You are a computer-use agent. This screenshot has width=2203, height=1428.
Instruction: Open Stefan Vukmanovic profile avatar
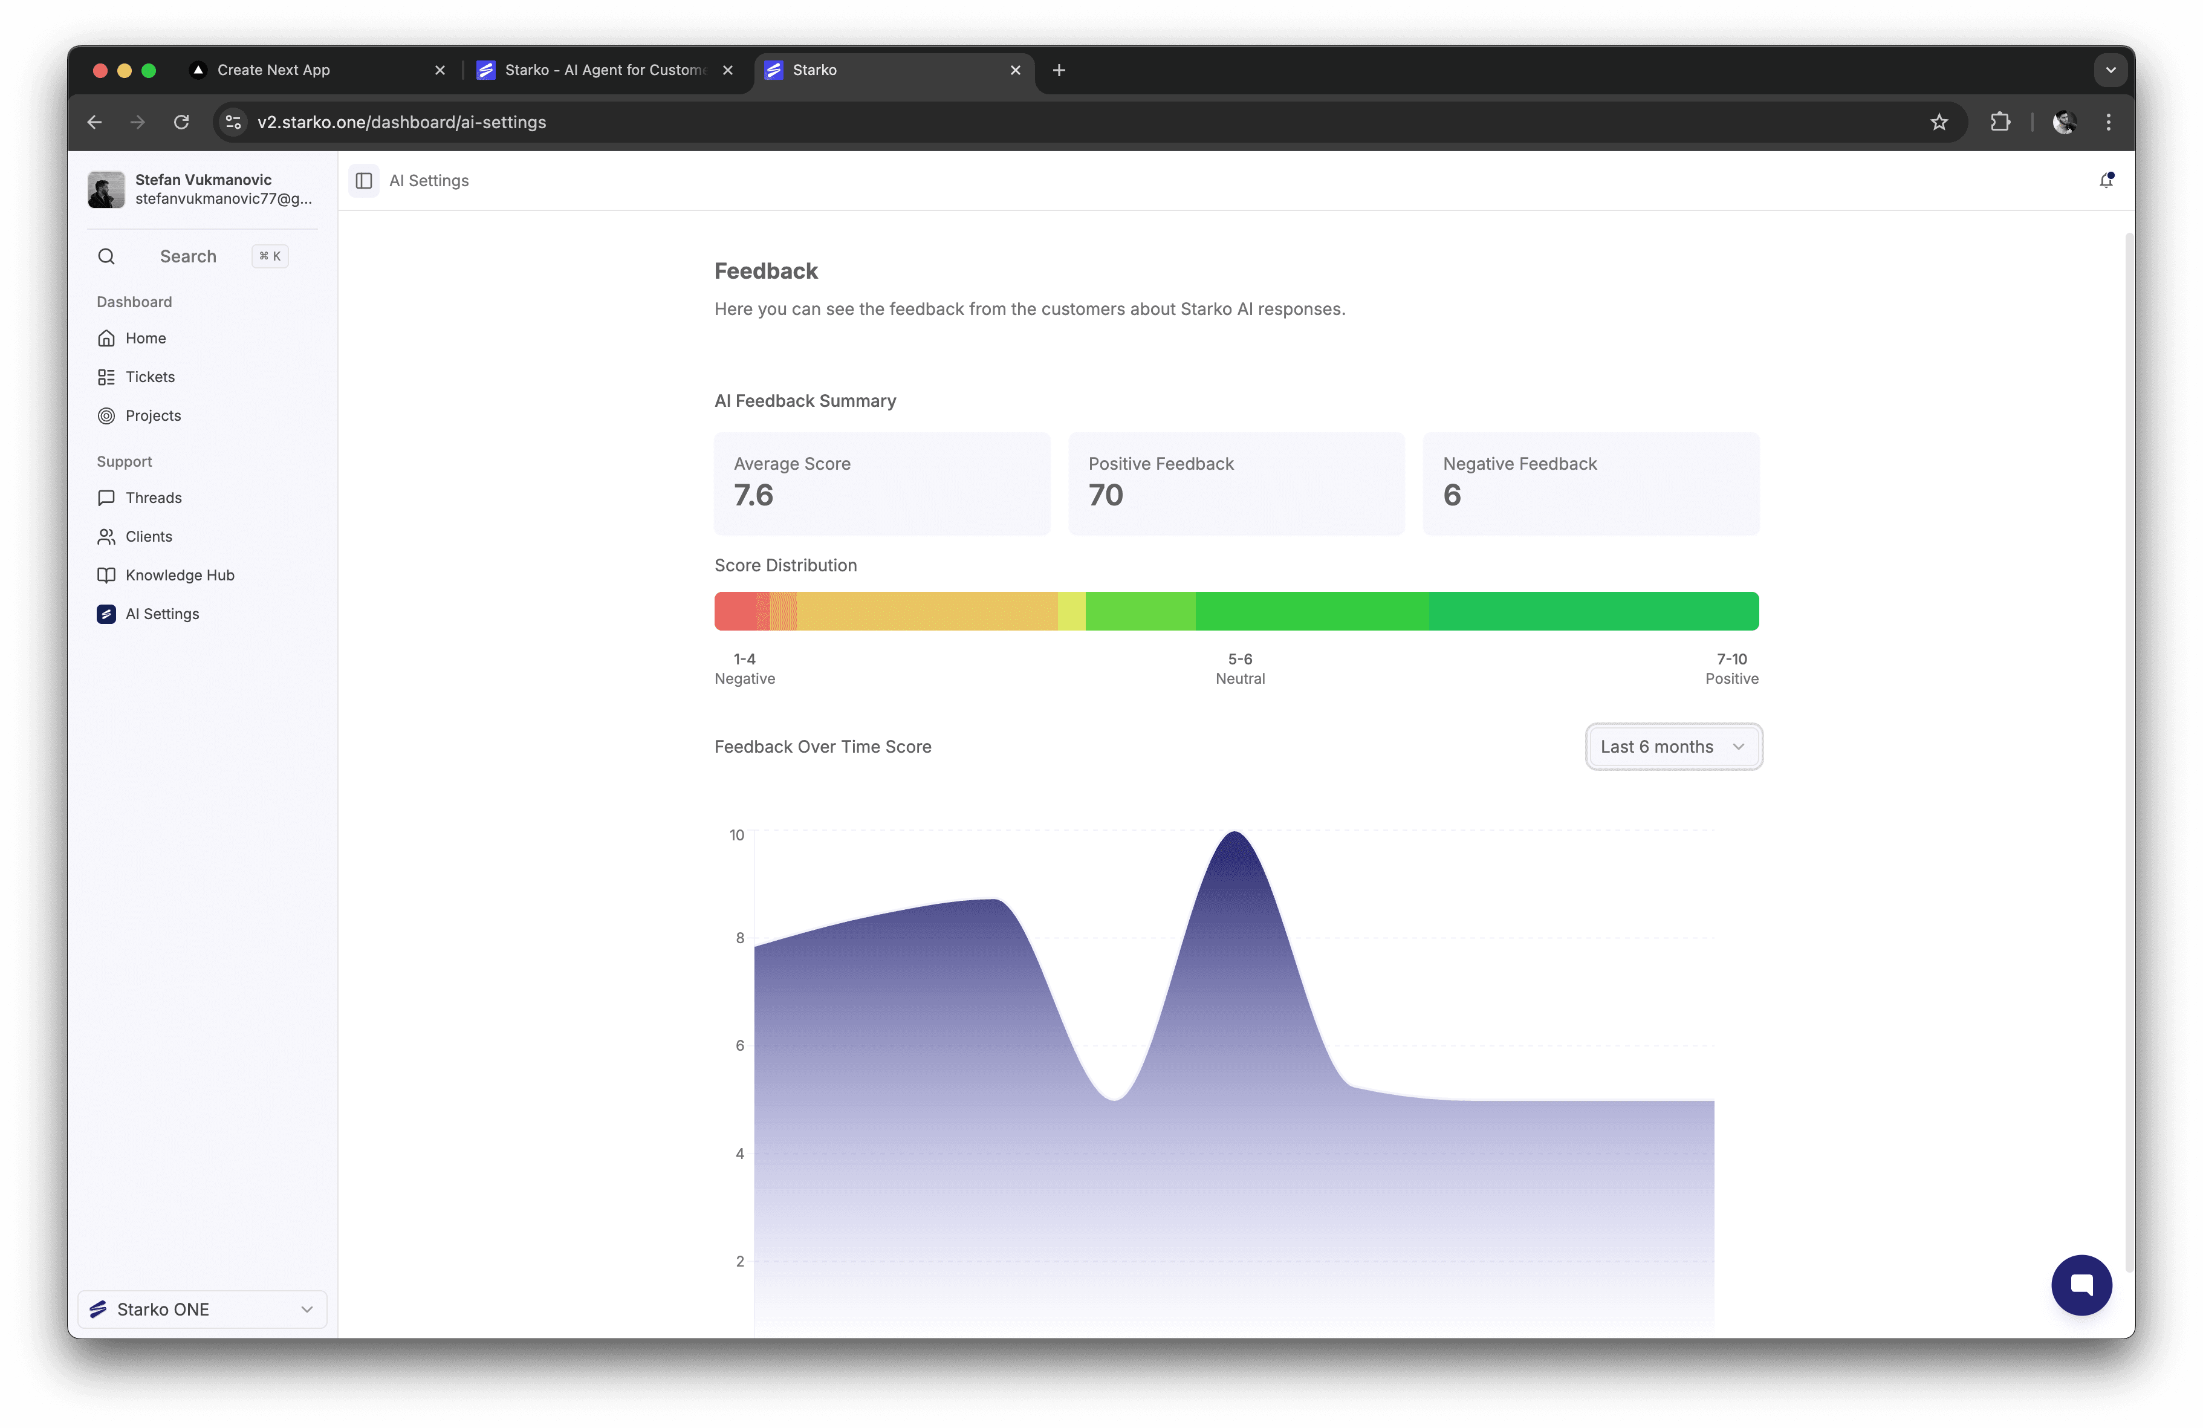coord(106,189)
